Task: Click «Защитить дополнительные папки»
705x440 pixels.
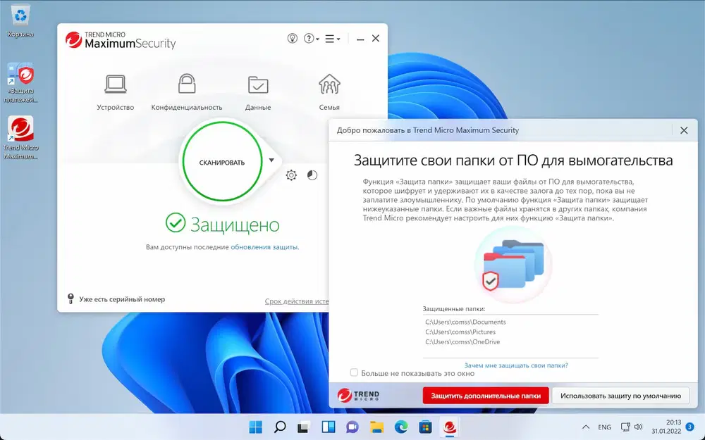Action: coord(486,395)
